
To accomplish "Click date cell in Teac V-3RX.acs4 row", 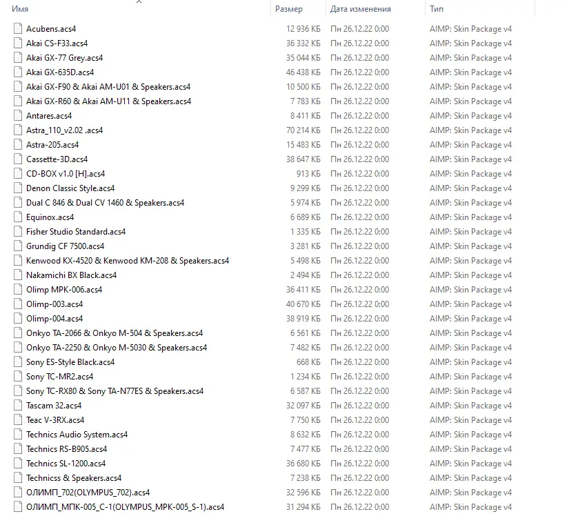I will [x=359, y=420].
